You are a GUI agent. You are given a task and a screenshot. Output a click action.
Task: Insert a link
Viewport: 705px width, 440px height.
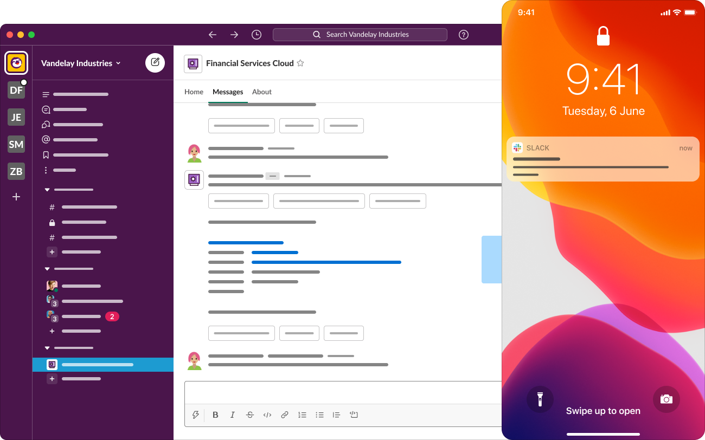pos(285,415)
